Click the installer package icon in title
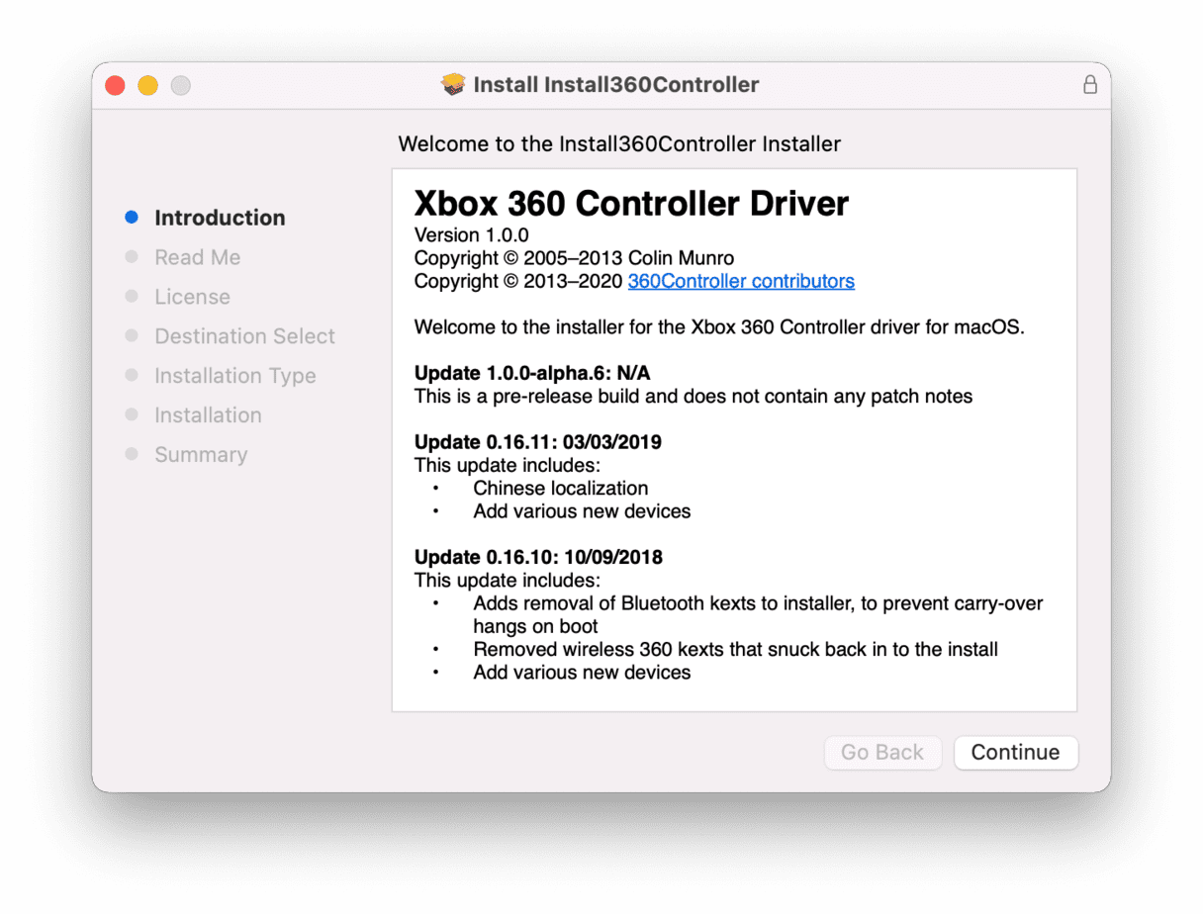This screenshot has width=1203, height=914. 453,84
